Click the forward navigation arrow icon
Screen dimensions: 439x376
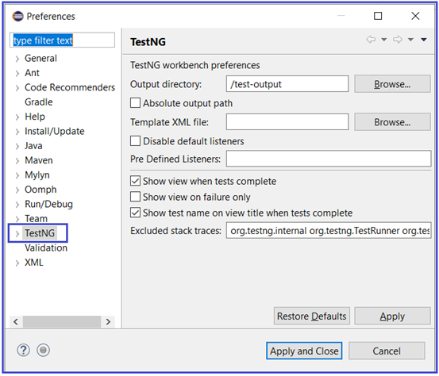click(398, 40)
